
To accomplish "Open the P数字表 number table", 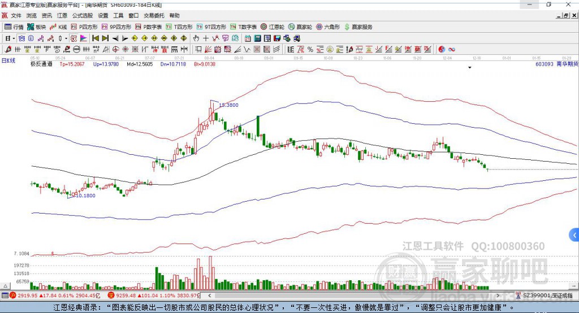I will pyautogui.click(x=149, y=27).
